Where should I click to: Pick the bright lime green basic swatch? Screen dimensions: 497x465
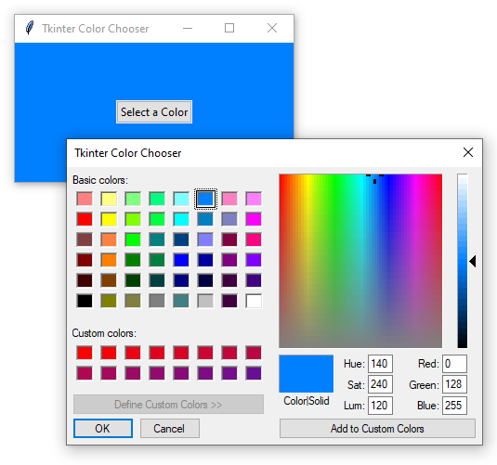point(133,239)
